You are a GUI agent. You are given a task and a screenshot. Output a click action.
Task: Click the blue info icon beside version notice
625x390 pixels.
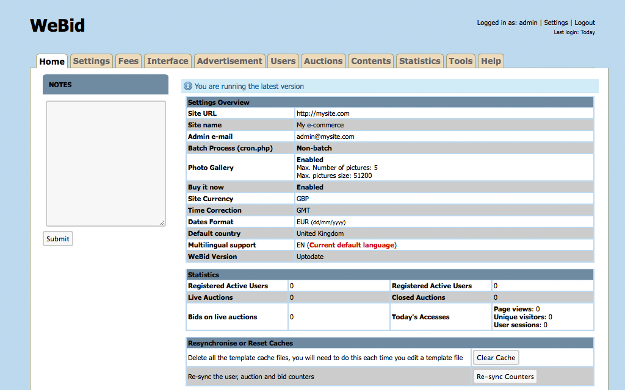click(x=188, y=87)
